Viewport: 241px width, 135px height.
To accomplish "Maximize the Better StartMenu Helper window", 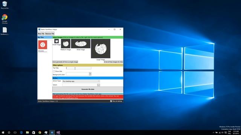I will coord(114,29).
